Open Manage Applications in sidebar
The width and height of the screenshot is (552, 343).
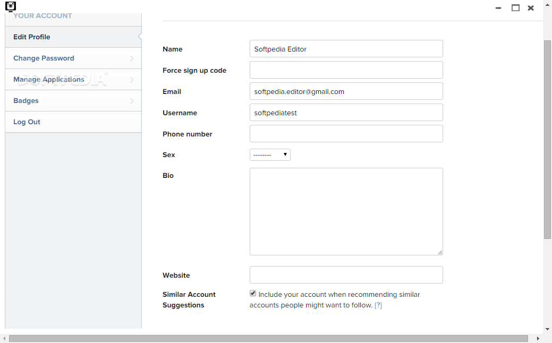tap(73, 80)
